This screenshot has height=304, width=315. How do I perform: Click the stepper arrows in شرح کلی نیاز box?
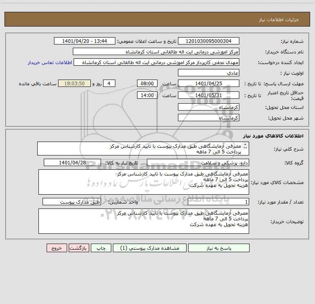245,146
